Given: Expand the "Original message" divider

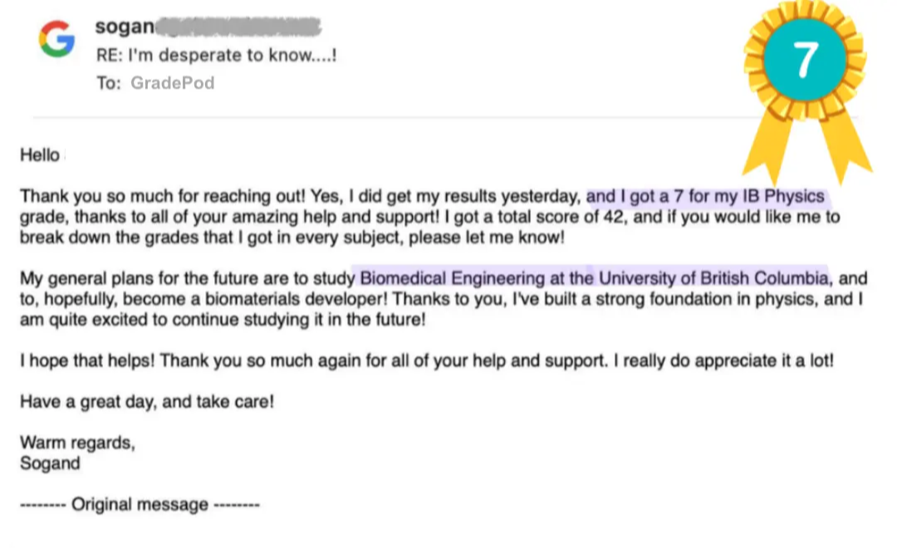Looking at the screenshot, I should tap(140, 504).
